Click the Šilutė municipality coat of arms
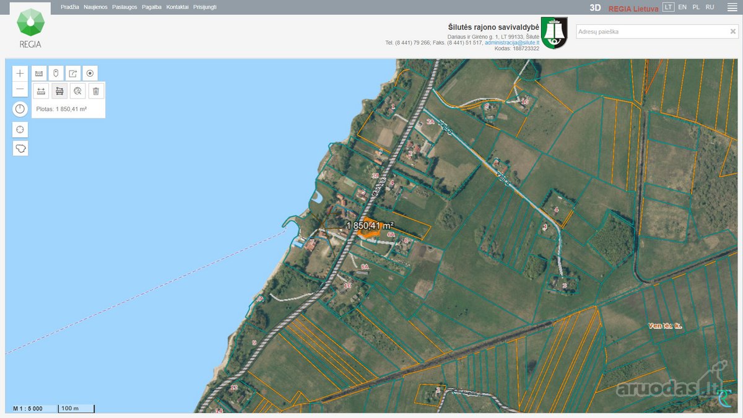 click(554, 33)
